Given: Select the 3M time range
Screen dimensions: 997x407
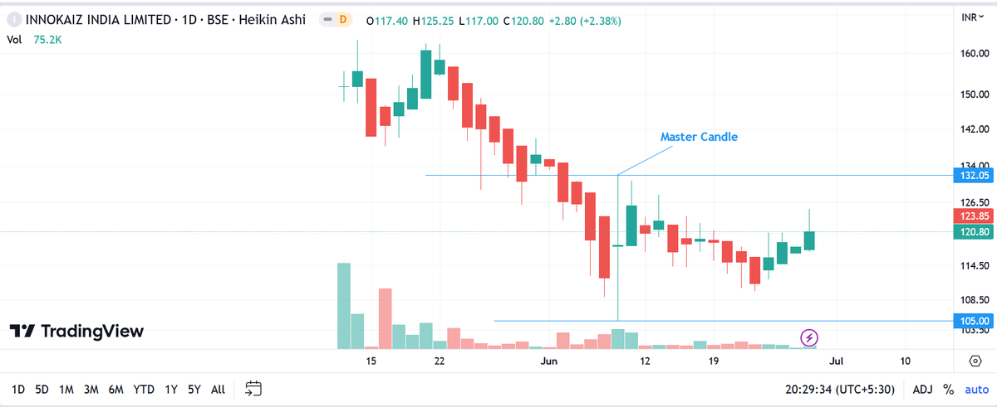Looking at the screenshot, I should click(x=92, y=389).
